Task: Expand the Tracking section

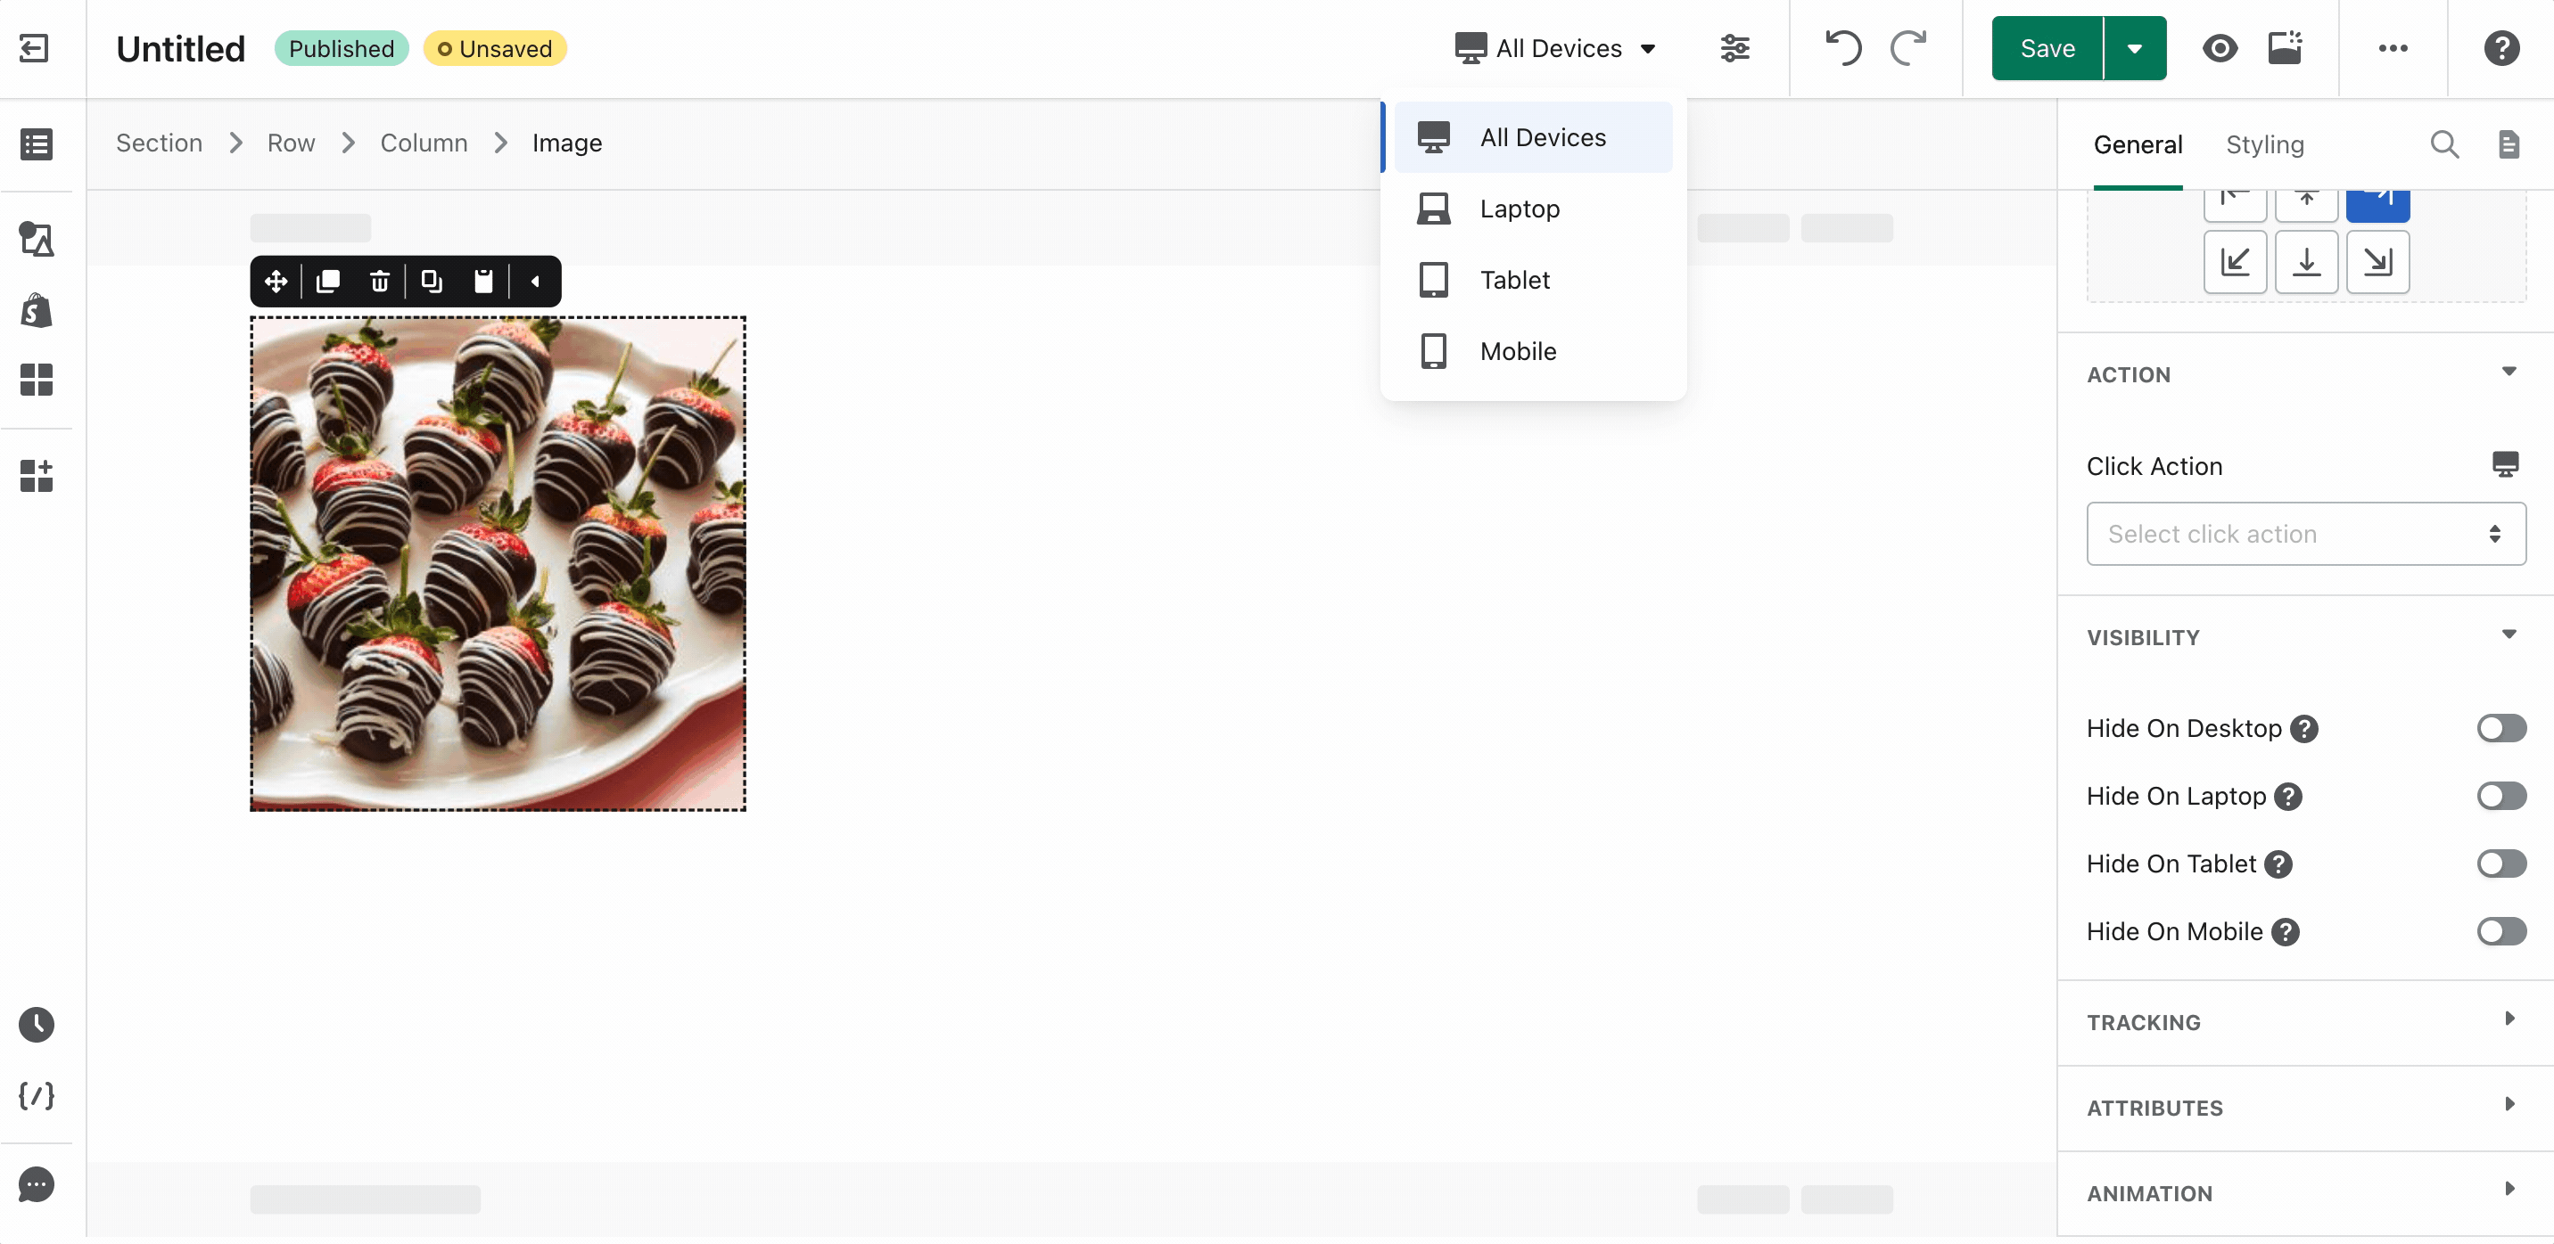Action: (x=2305, y=1021)
